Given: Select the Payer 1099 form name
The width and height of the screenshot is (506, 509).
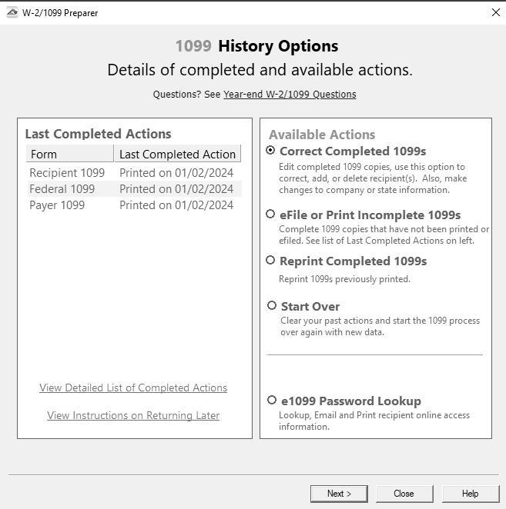Looking at the screenshot, I should click(57, 205).
